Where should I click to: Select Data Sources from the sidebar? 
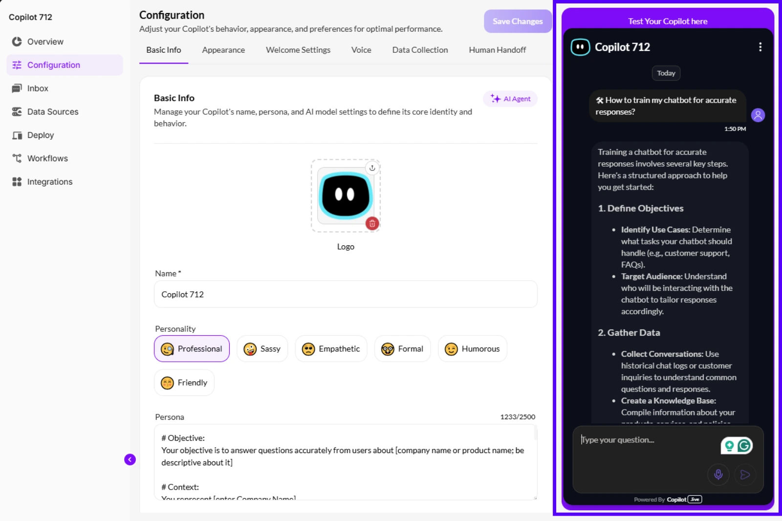coord(52,111)
